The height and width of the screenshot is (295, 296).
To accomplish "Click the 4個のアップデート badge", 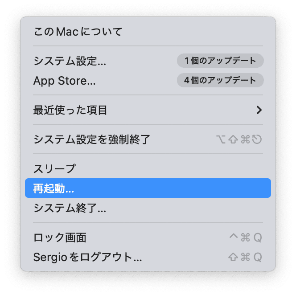I will [x=220, y=81].
